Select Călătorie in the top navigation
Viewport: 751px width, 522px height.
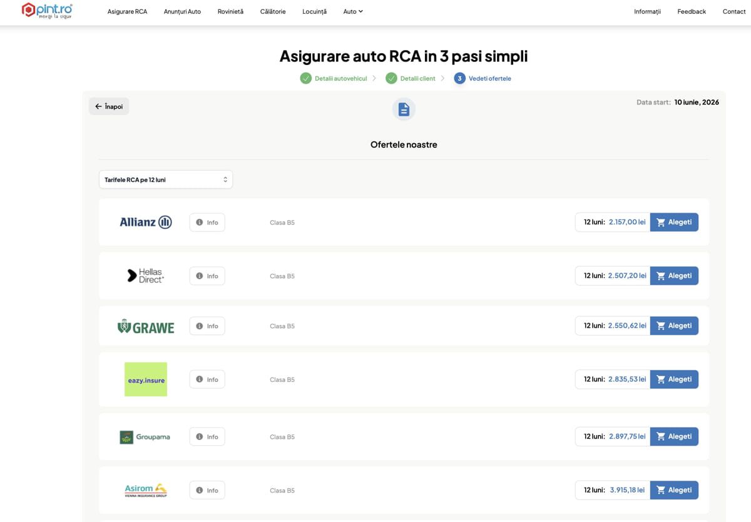[272, 11]
